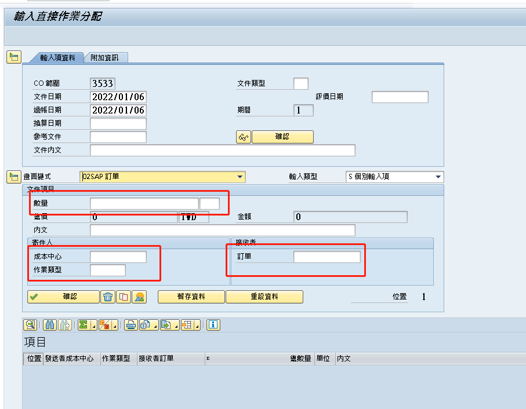Click the Find binoculars icon
526x409 pixels.
tap(50, 325)
